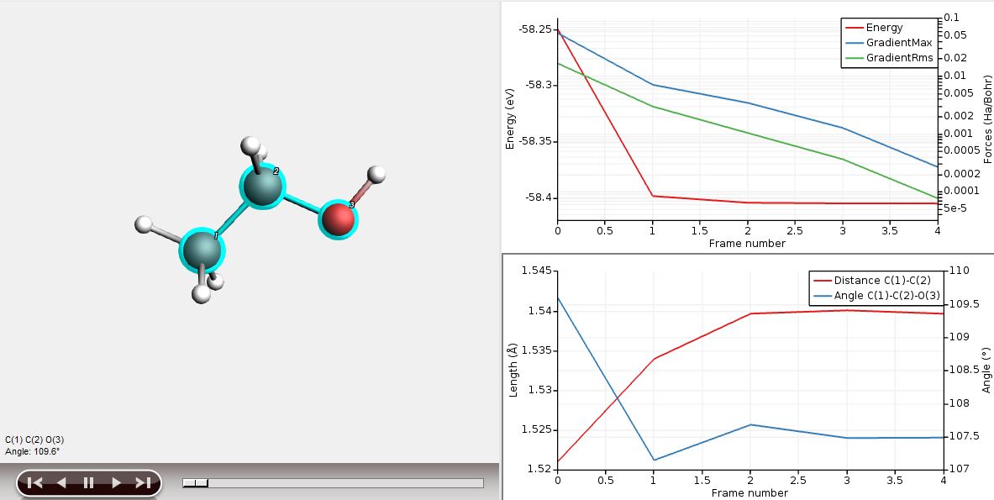Pause the trajectory playback
The height and width of the screenshot is (500, 994).
[x=88, y=482]
